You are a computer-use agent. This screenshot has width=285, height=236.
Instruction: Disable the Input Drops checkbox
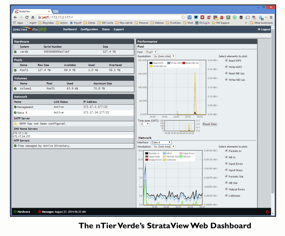pyautogui.click(x=226, y=170)
